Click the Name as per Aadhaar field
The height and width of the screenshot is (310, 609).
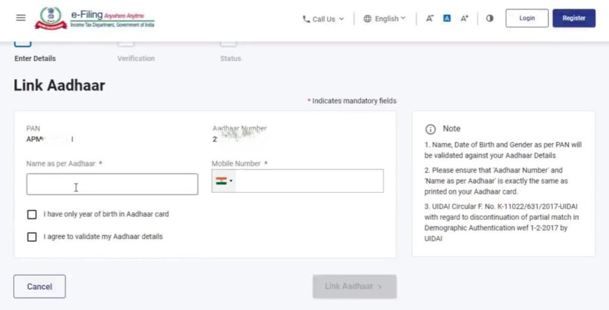[x=112, y=184]
